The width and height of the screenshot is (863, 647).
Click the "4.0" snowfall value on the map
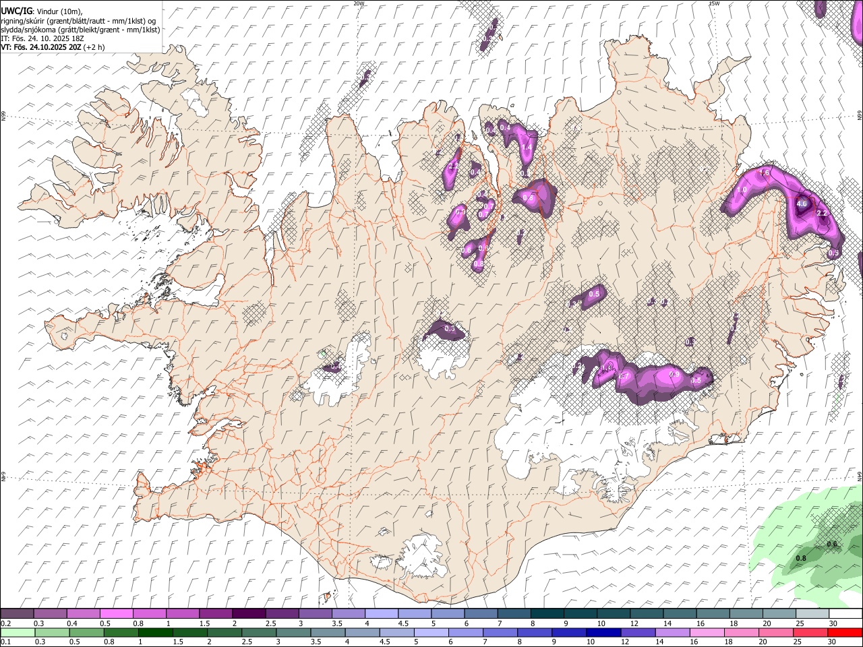pyautogui.click(x=802, y=204)
